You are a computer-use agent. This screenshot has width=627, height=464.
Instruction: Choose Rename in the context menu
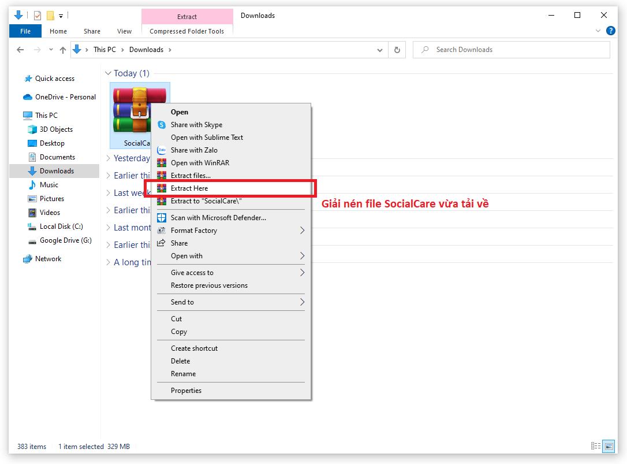click(231, 374)
